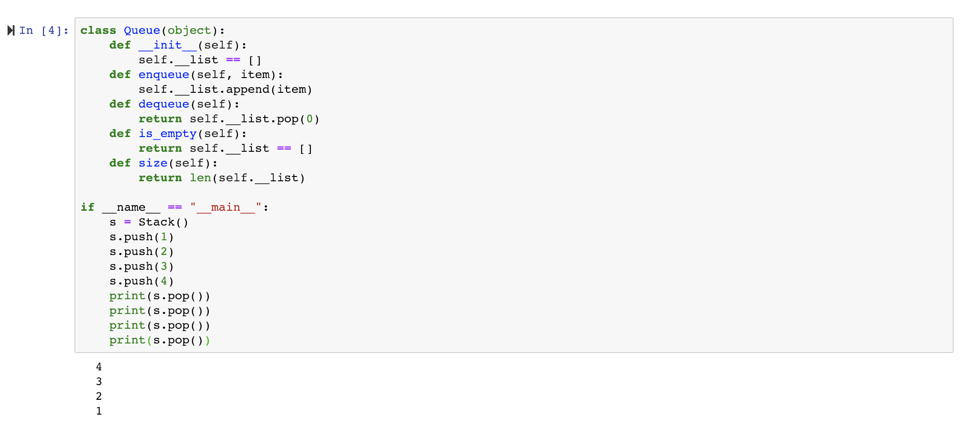The image size is (964, 425).
Task: Place cursor on the s.push(4) line
Action: 141,281
